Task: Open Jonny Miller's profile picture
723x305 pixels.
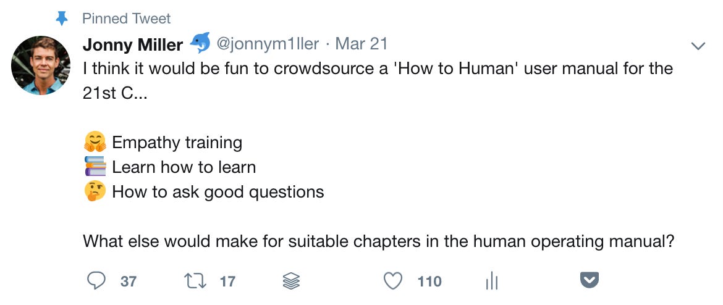Action: pyautogui.click(x=41, y=65)
